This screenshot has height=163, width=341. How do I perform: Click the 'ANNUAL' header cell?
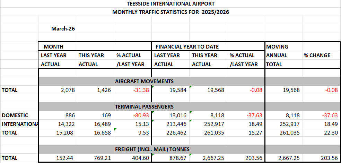[x=283, y=55]
